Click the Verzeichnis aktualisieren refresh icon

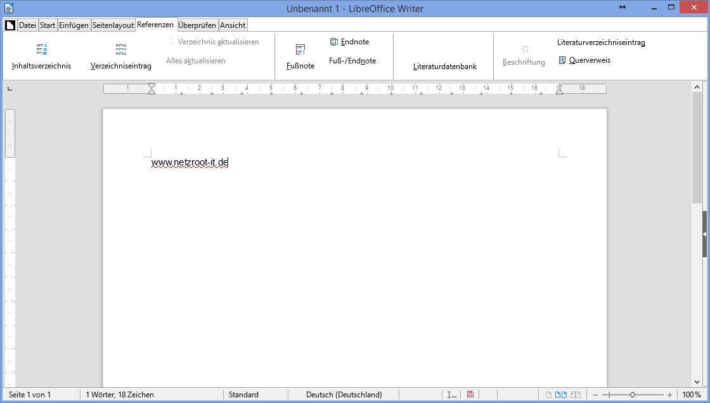pos(171,42)
